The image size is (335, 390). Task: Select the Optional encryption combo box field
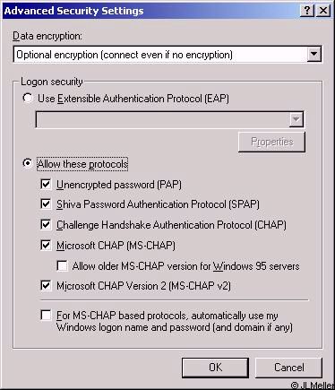pyautogui.click(x=167, y=55)
